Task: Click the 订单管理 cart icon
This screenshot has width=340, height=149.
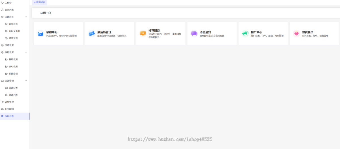Action: pyautogui.click(x=3, y=102)
